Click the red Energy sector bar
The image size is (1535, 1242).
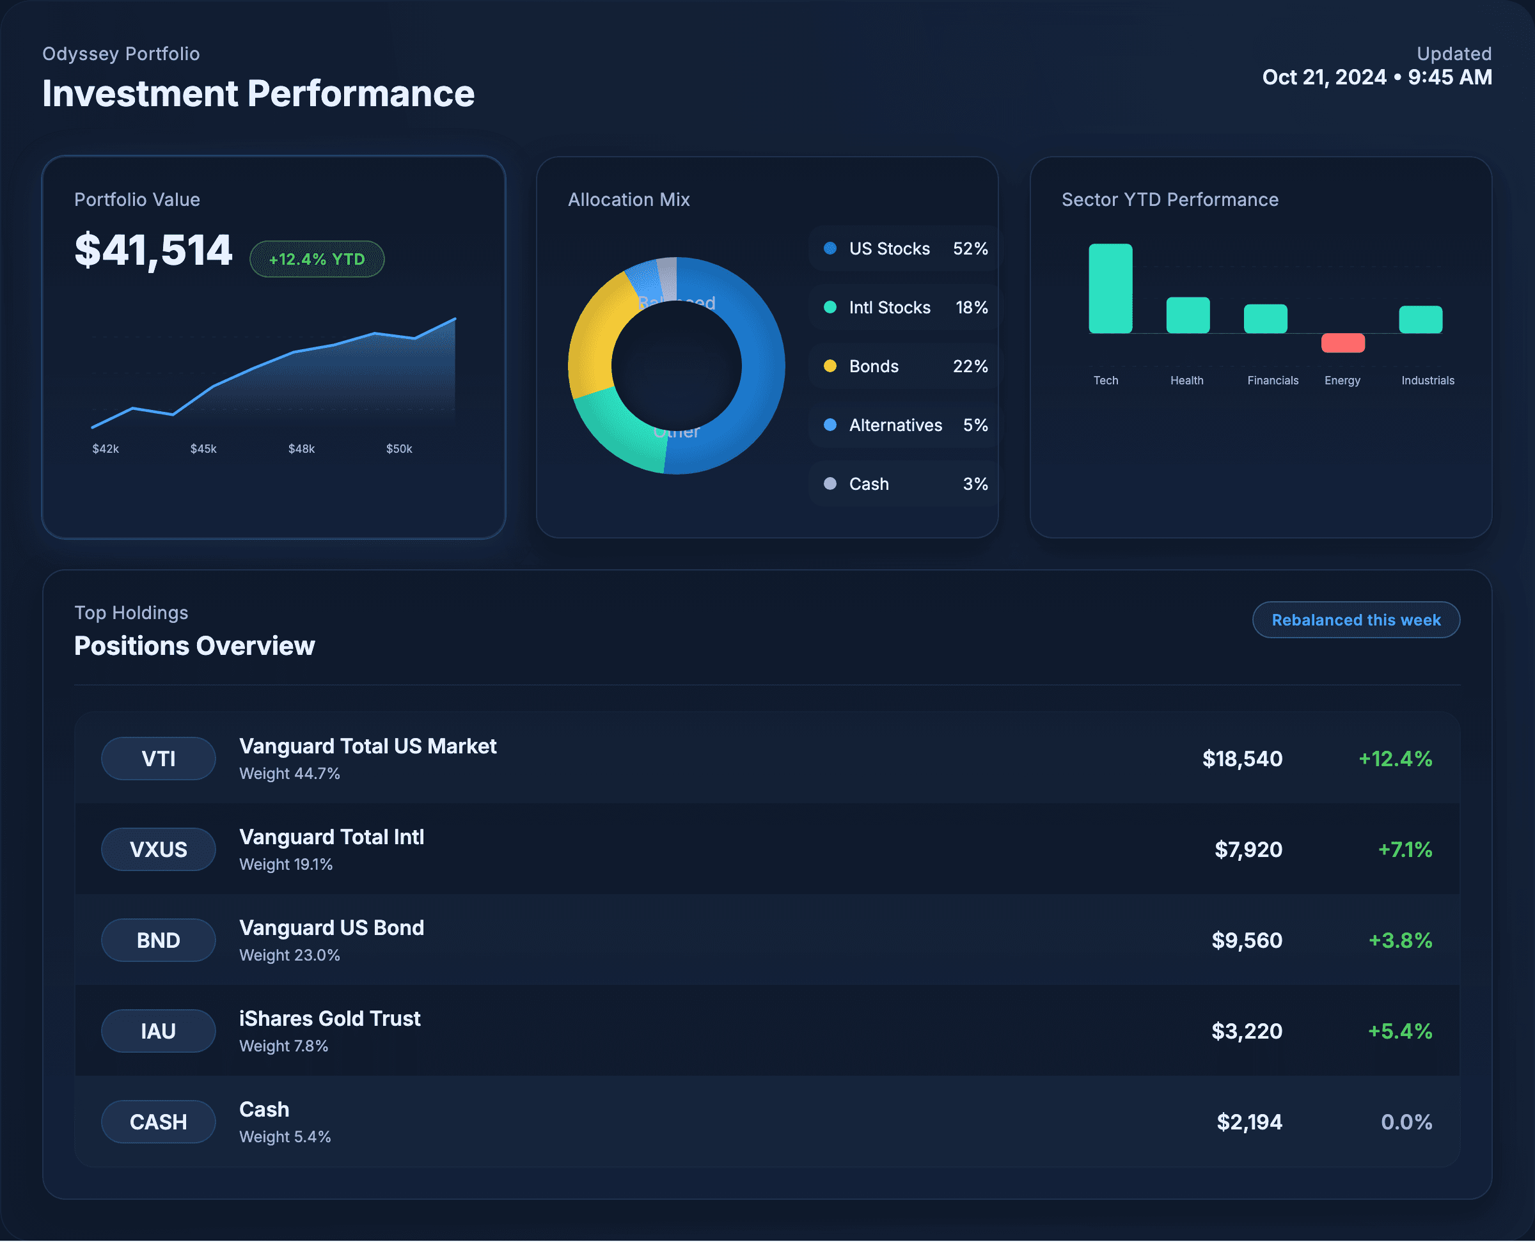pyautogui.click(x=1342, y=343)
